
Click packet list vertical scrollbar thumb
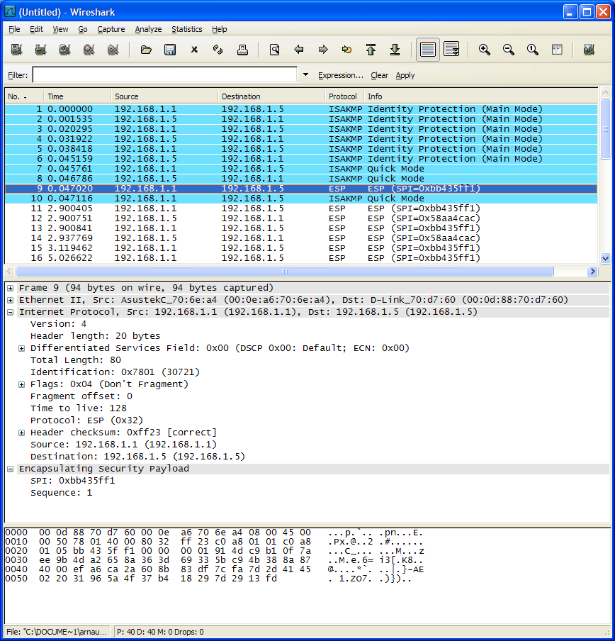[x=605, y=129]
